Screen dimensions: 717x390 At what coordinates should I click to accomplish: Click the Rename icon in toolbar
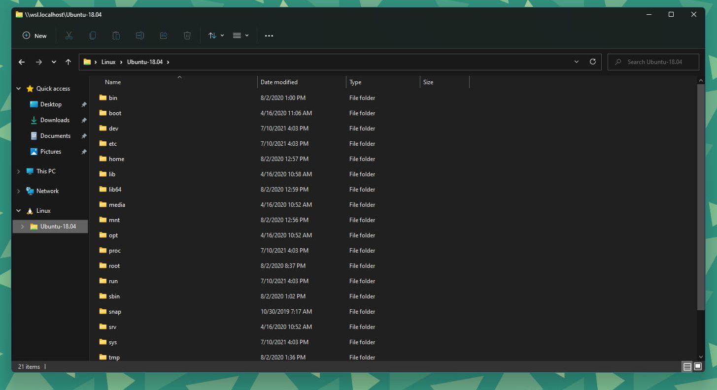coord(140,35)
